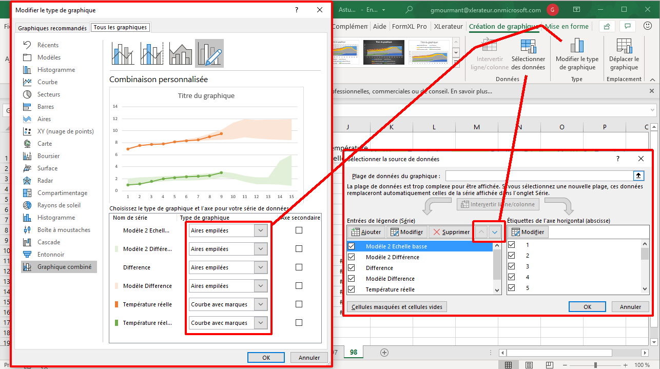Select the Entonnoir chart type
Viewport: 660px width, 369px height.
(x=51, y=255)
